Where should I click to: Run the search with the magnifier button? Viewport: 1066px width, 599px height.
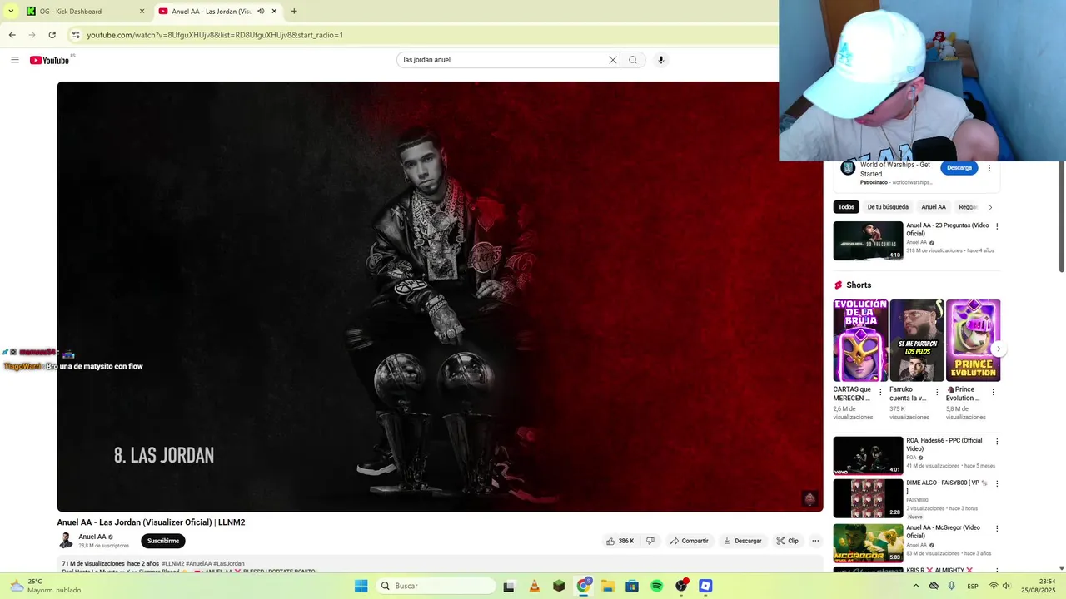pyautogui.click(x=633, y=60)
